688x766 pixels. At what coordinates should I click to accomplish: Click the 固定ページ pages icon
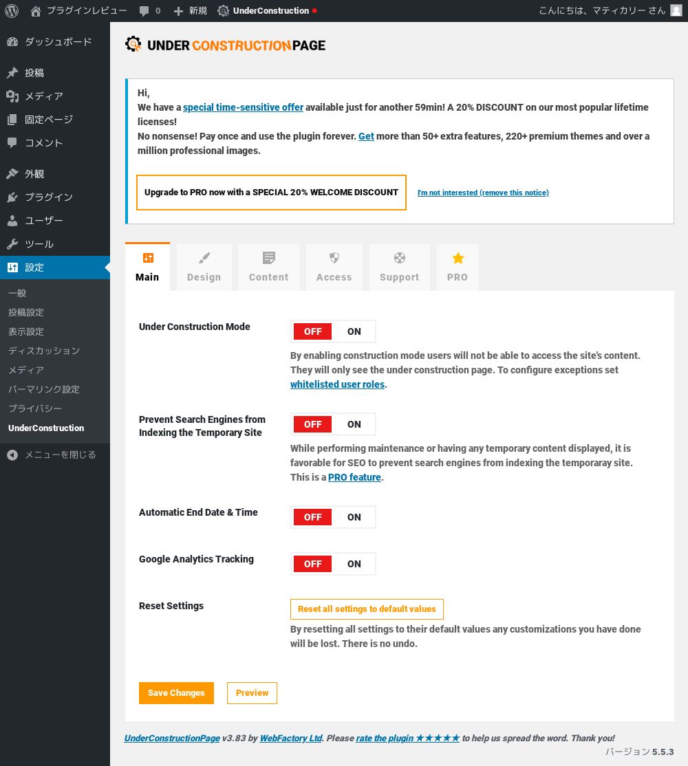[x=12, y=120]
